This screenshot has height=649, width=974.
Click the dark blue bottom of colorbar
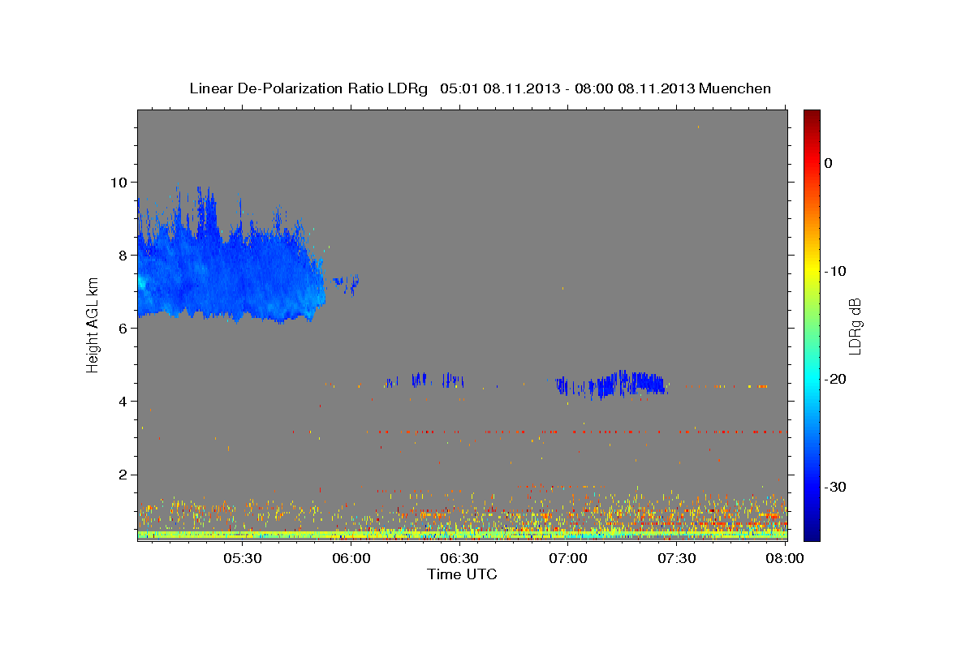tap(812, 531)
